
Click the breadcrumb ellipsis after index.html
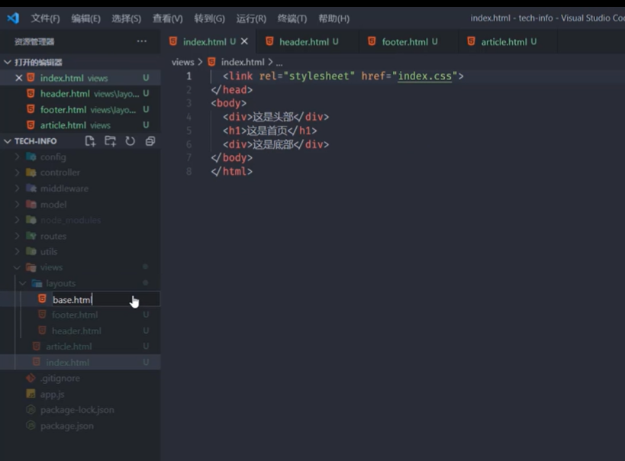point(279,63)
